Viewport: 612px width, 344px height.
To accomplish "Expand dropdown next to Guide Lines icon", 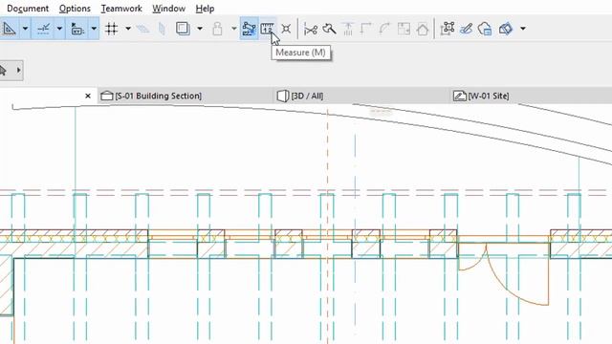I will [x=25, y=29].
